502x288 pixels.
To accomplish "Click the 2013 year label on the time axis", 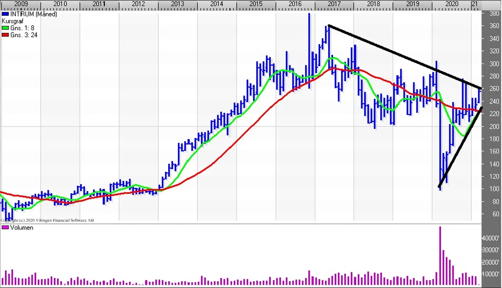I will coord(177,4).
